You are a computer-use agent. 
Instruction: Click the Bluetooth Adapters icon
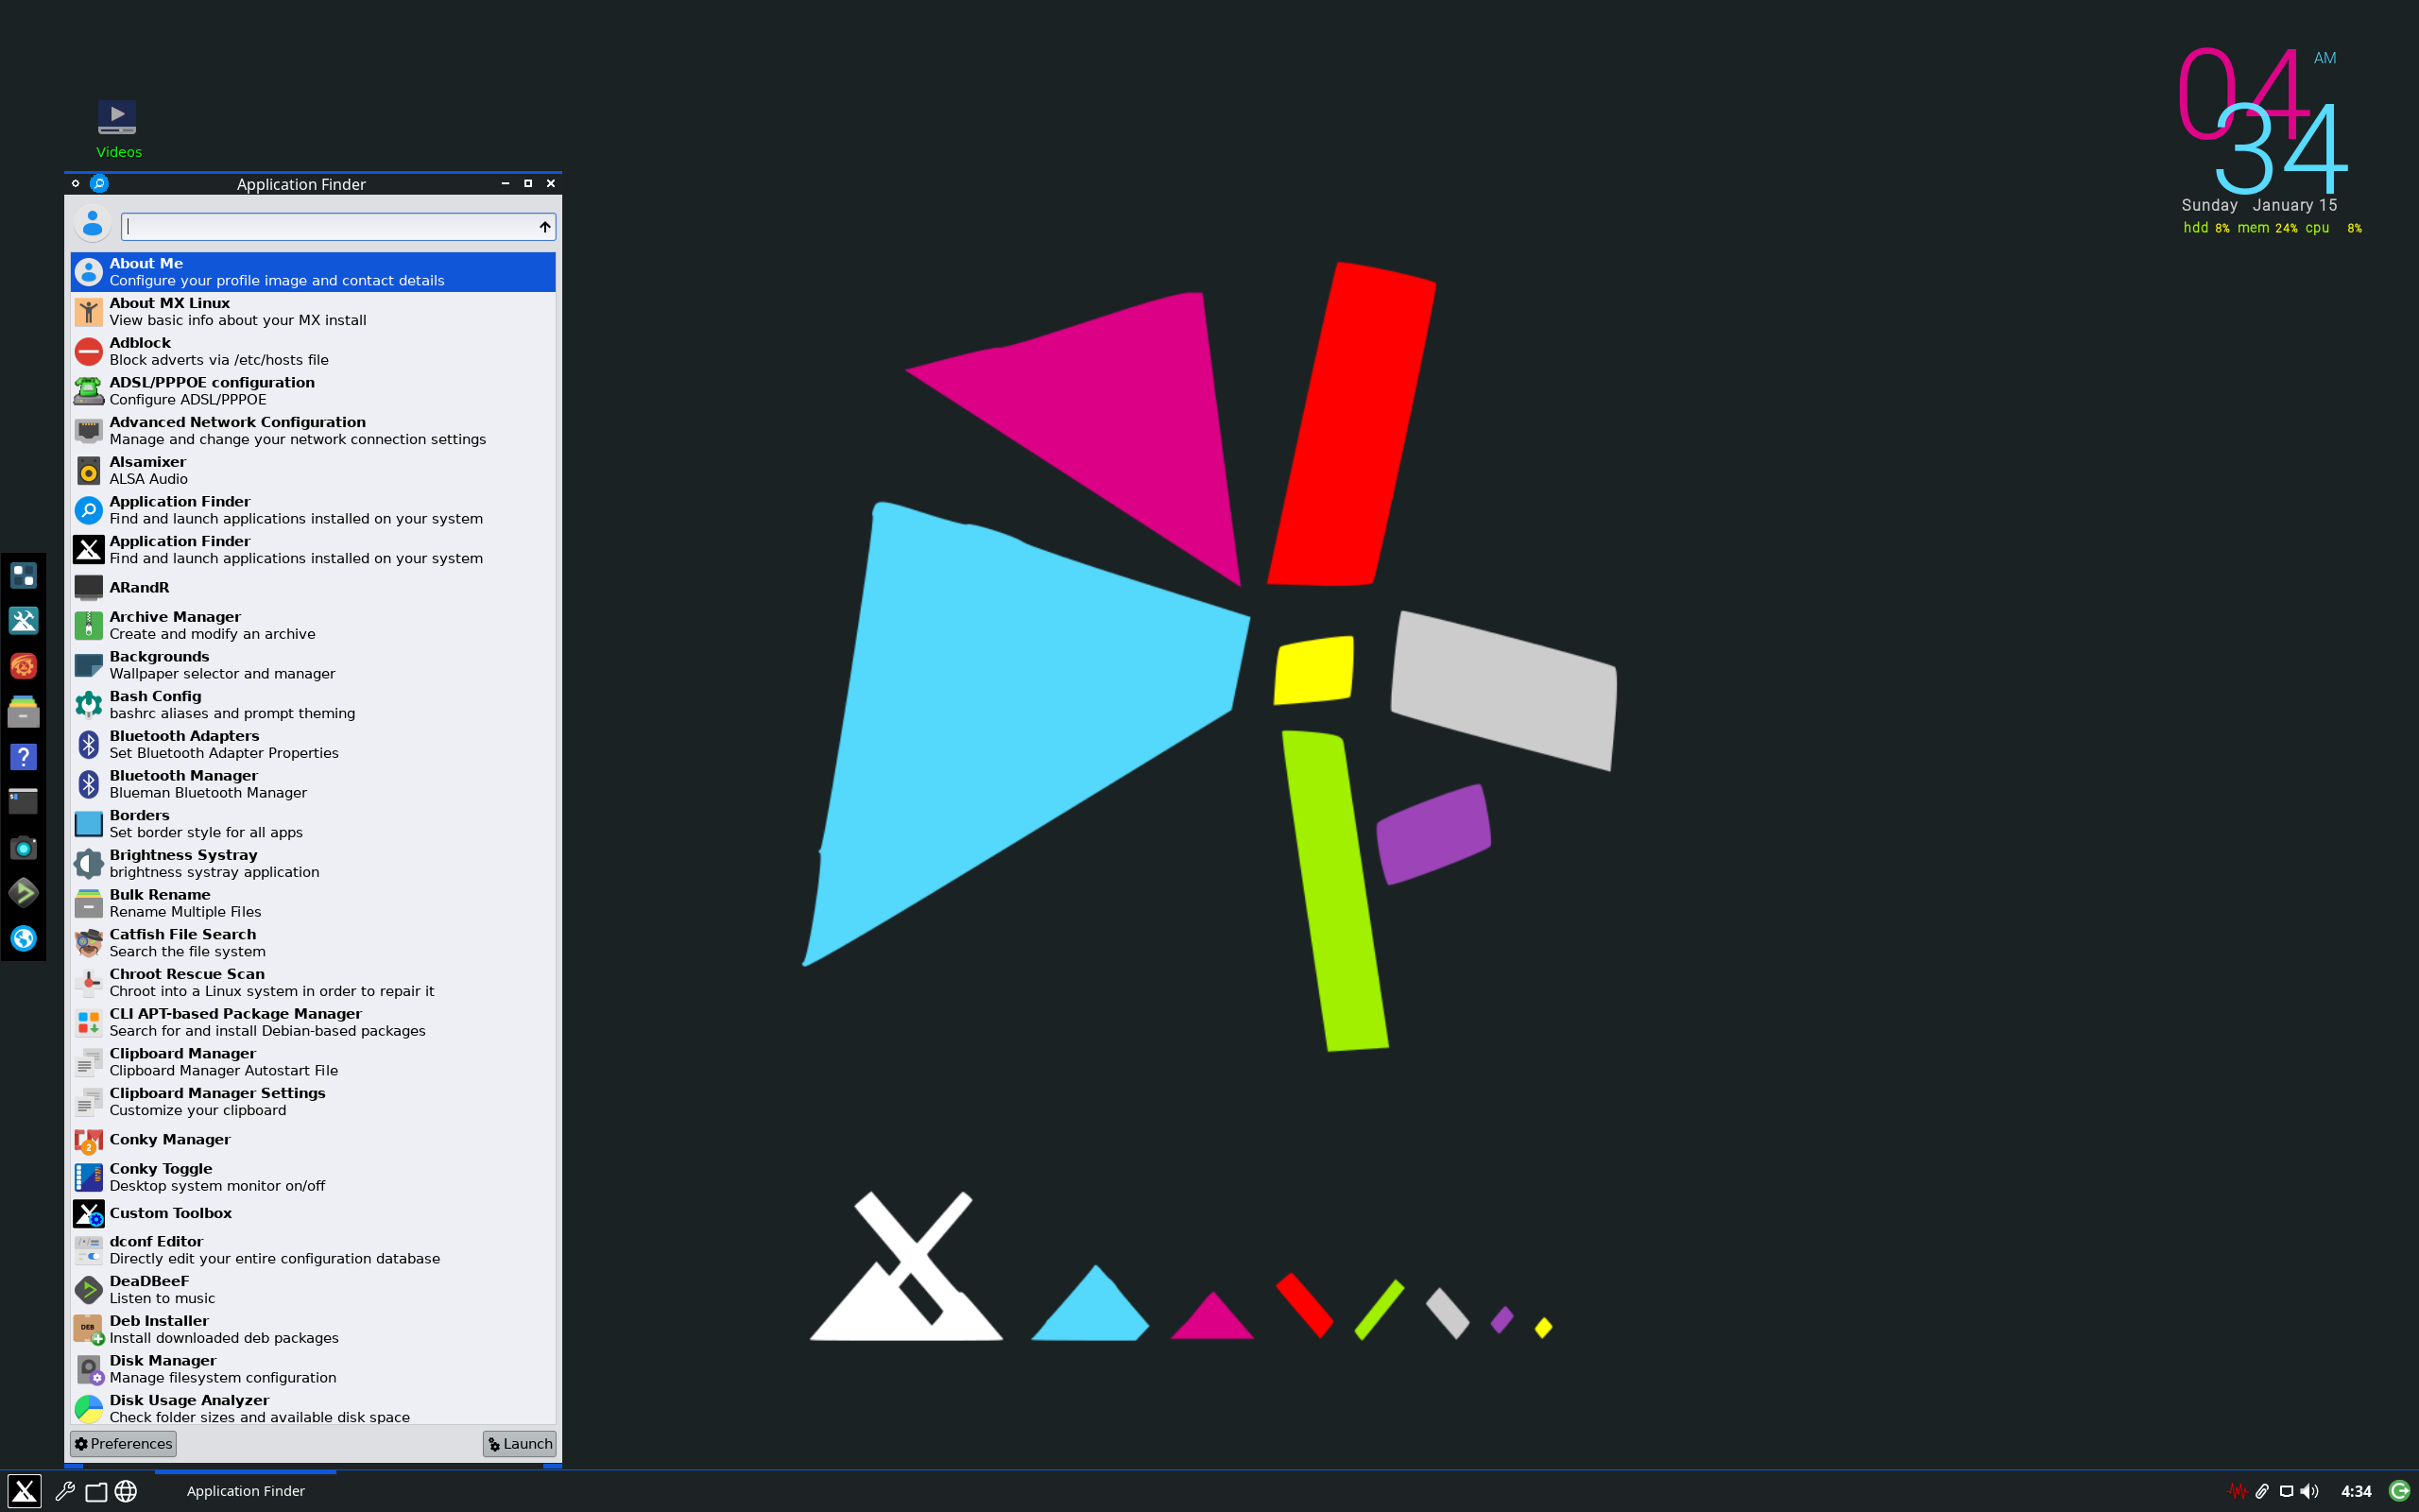[x=88, y=744]
